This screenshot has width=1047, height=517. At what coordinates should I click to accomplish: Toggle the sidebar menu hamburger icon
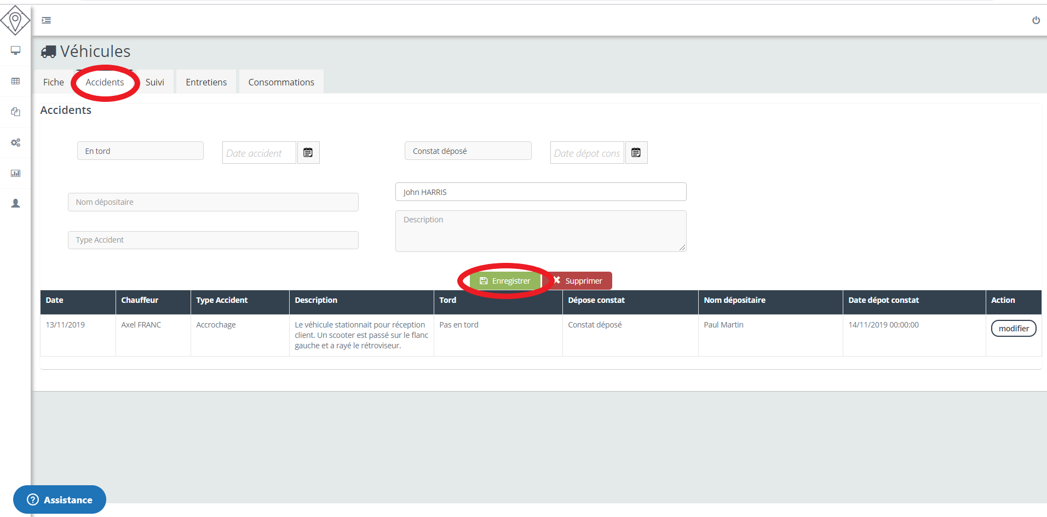(x=47, y=20)
